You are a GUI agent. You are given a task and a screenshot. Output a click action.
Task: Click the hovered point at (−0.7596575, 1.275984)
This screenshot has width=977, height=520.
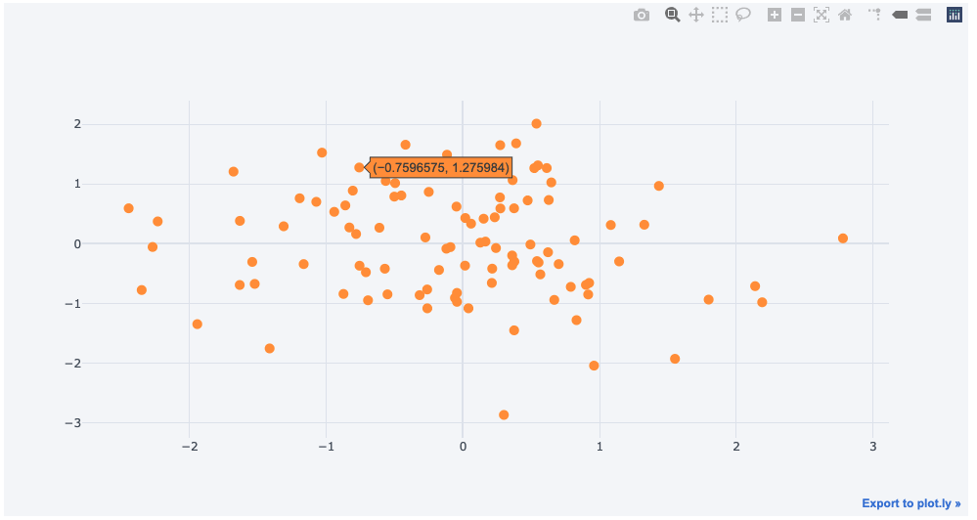360,168
